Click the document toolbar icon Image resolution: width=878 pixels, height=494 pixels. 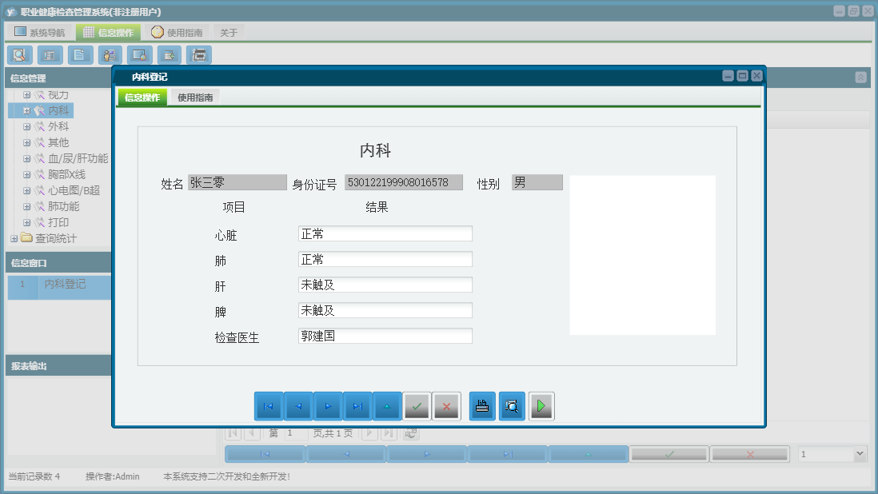tap(78, 54)
